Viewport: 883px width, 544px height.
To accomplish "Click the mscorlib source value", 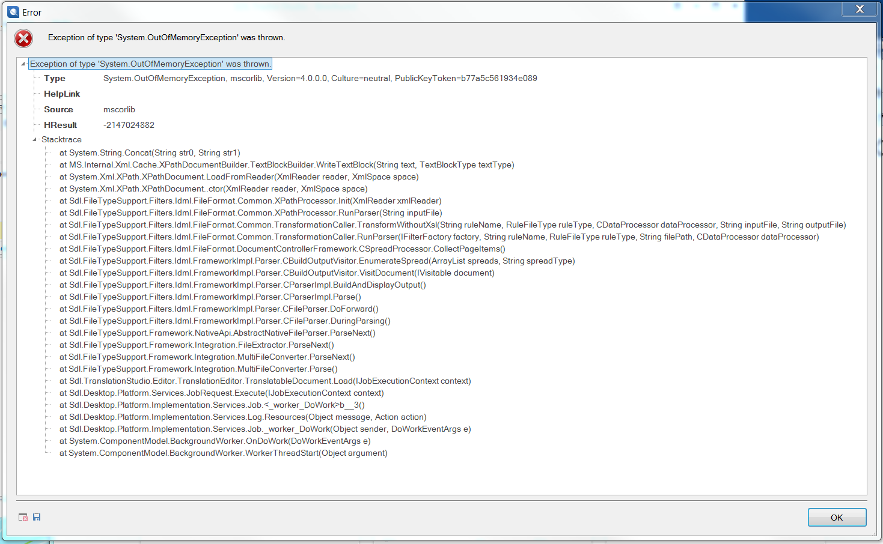I will pos(119,109).
